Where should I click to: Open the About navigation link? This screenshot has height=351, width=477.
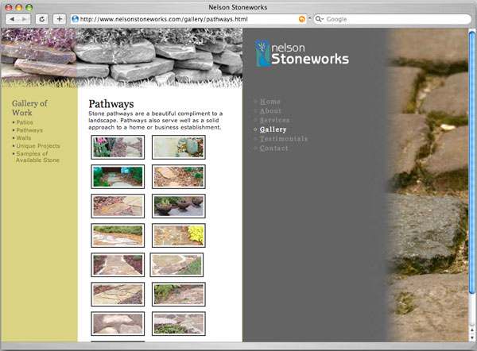pos(270,111)
